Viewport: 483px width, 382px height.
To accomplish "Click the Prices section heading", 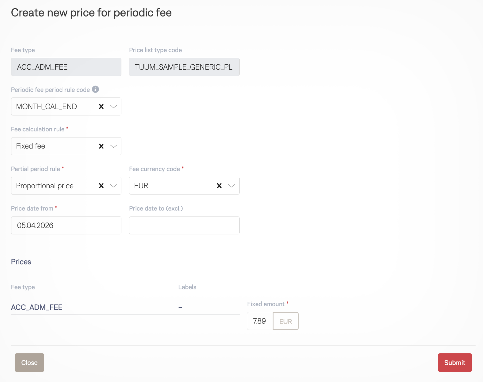I will pos(21,262).
